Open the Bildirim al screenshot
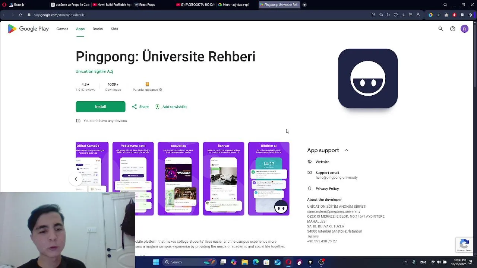The width and height of the screenshot is (477, 268). 269,179
